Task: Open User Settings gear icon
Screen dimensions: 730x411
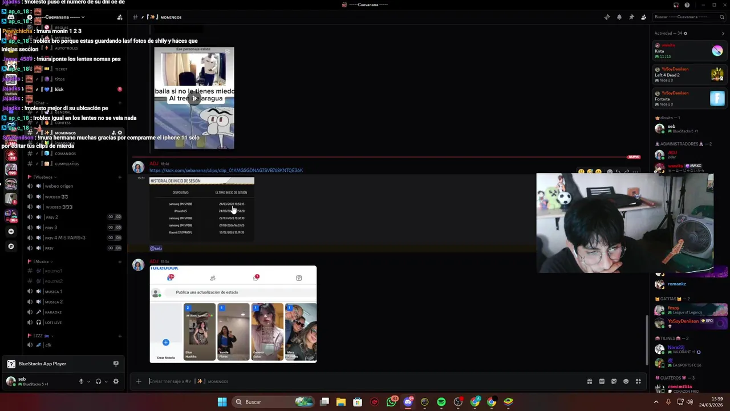Action: (x=116, y=381)
